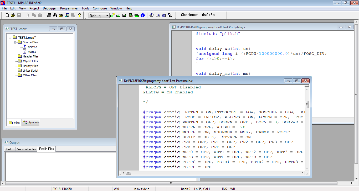The image size is (359, 191).
Task: Open the File menu
Action: tap(4, 8)
